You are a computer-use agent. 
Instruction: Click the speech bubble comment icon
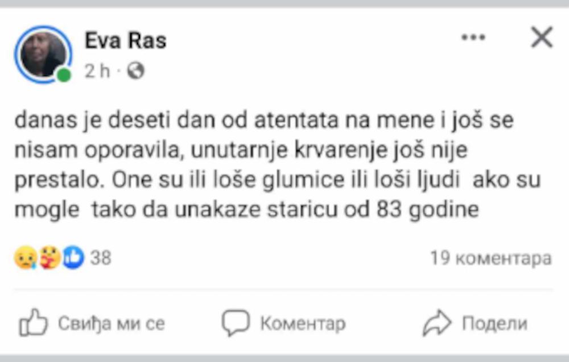click(235, 323)
